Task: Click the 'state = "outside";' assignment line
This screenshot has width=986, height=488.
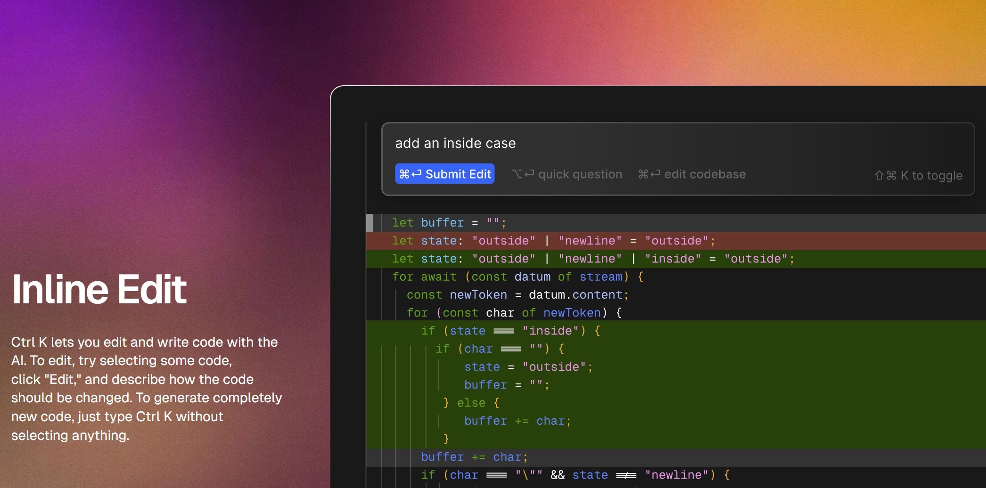Action: [528, 367]
